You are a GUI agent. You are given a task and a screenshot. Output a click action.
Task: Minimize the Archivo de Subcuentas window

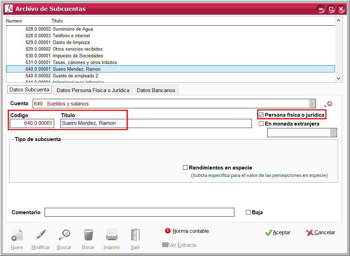pos(321,9)
